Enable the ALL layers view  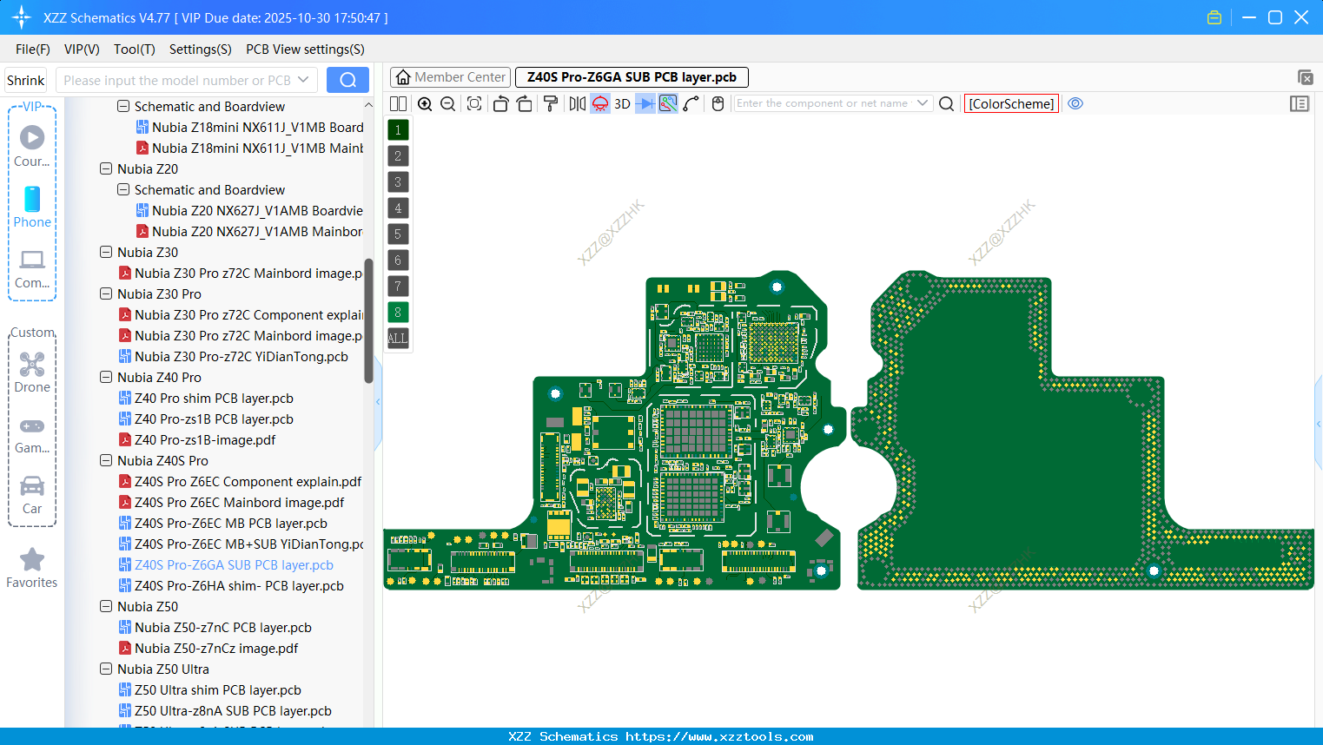click(x=397, y=338)
